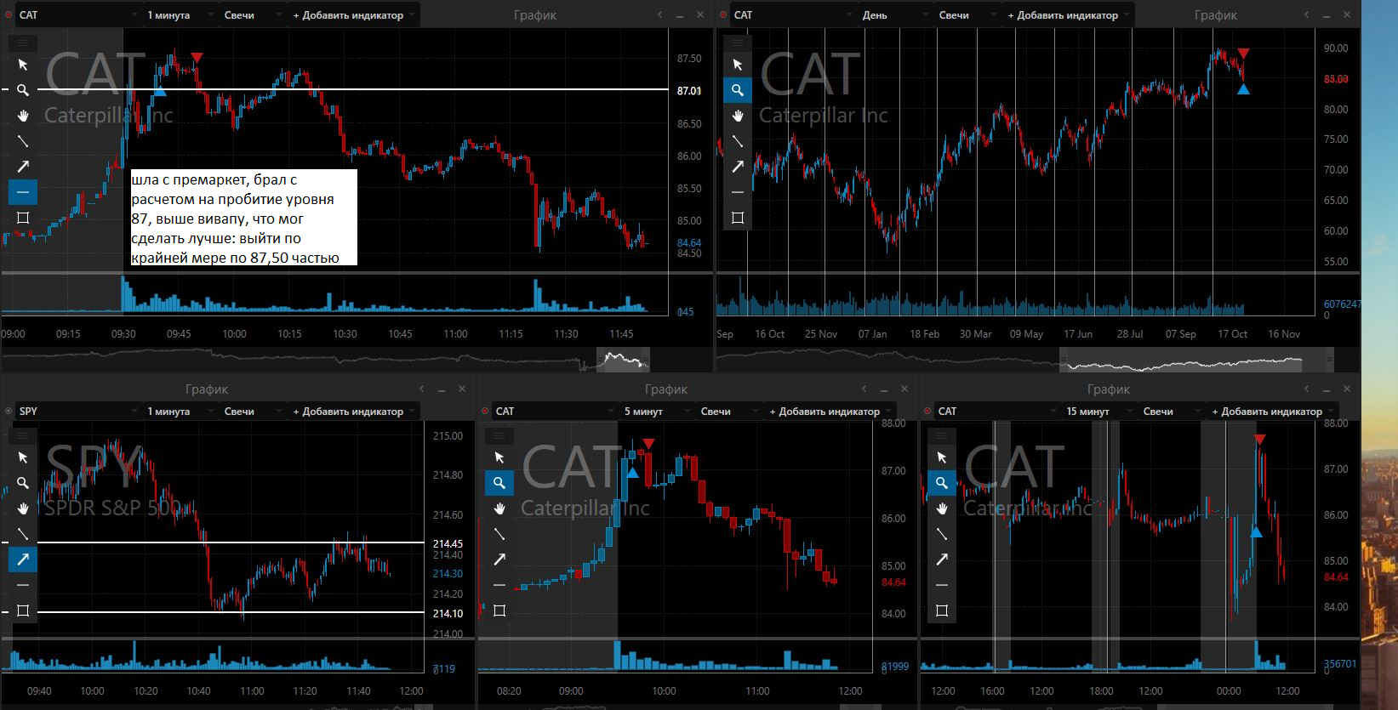Click the 214.45 level label in the SPY chart
This screenshot has height=710, width=1398.
pos(448,544)
